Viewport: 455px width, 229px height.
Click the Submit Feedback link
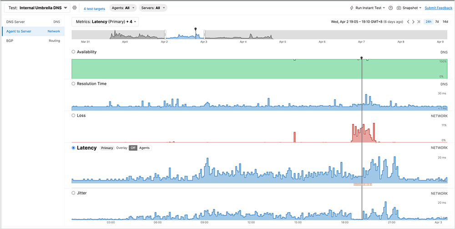[x=438, y=8]
